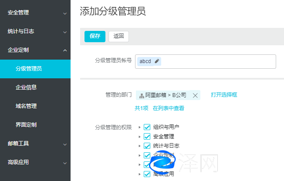Expand the 安全管理 permission tree arrow
The width and height of the screenshot is (284, 181).
[139, 137]
